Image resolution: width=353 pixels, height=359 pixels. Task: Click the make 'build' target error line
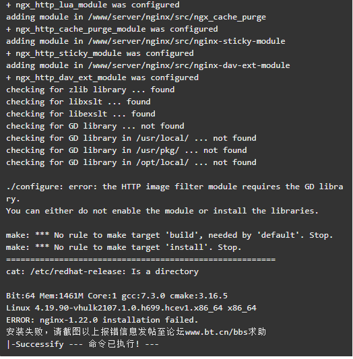click(x=169, y=235)
